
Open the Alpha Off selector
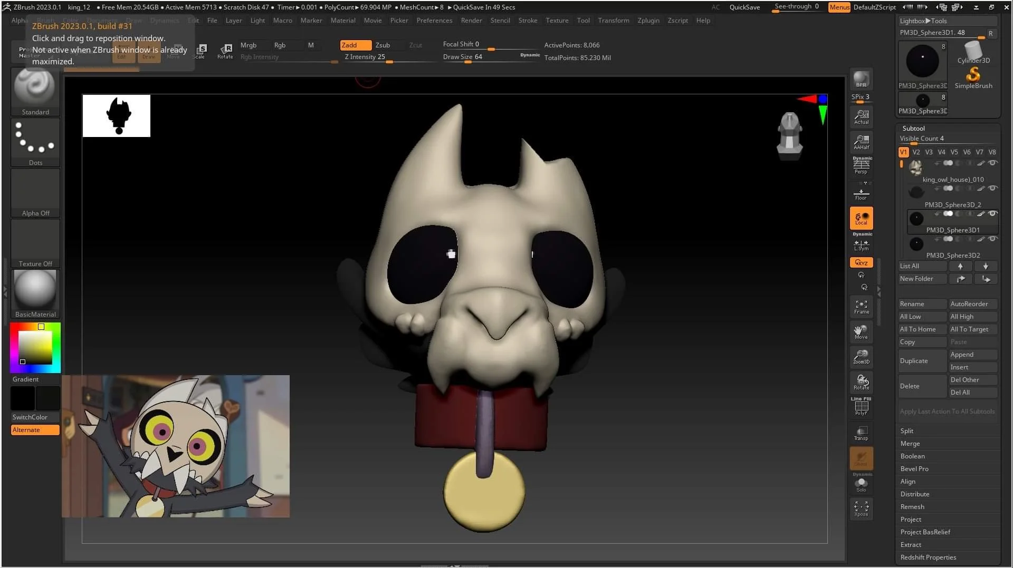[x=35, y=193]
